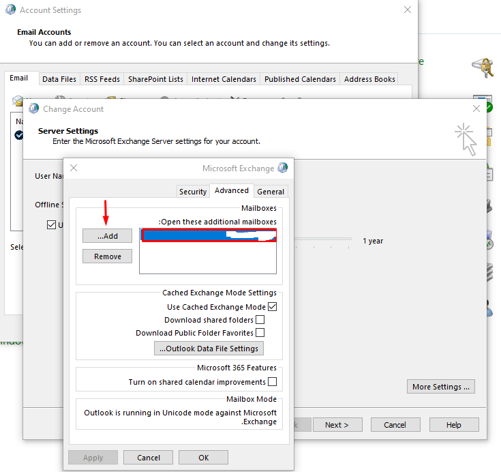Click the New email account envelope icon
This screenshot has width=501, height=472.
click(18, 101)
